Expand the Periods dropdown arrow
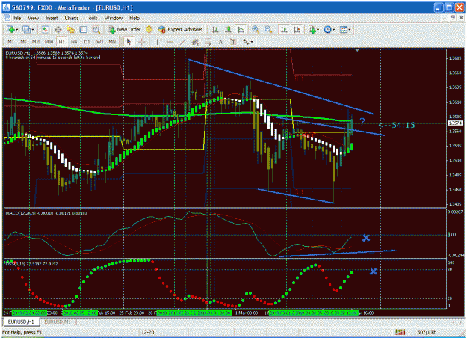This screenshot has width=467, height=338. [x=333, y=30]
